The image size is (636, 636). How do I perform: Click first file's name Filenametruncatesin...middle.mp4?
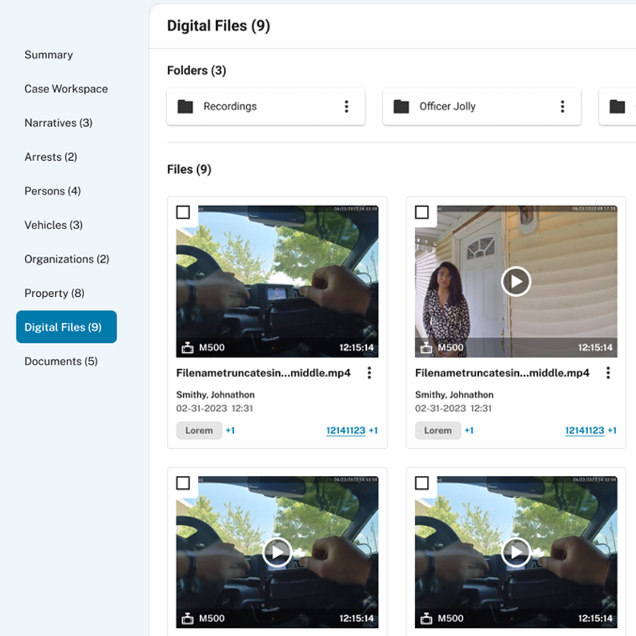(263, 373)
